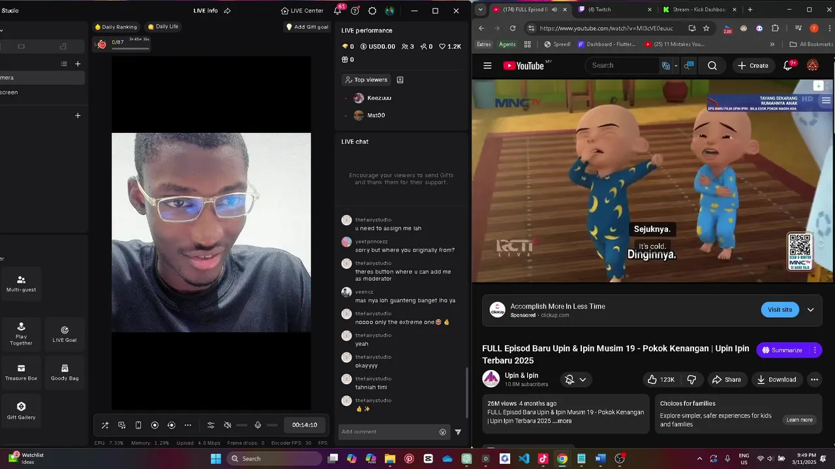835x469 pixels.
Task: Open LIVE Center
Action: pos(302,10)
